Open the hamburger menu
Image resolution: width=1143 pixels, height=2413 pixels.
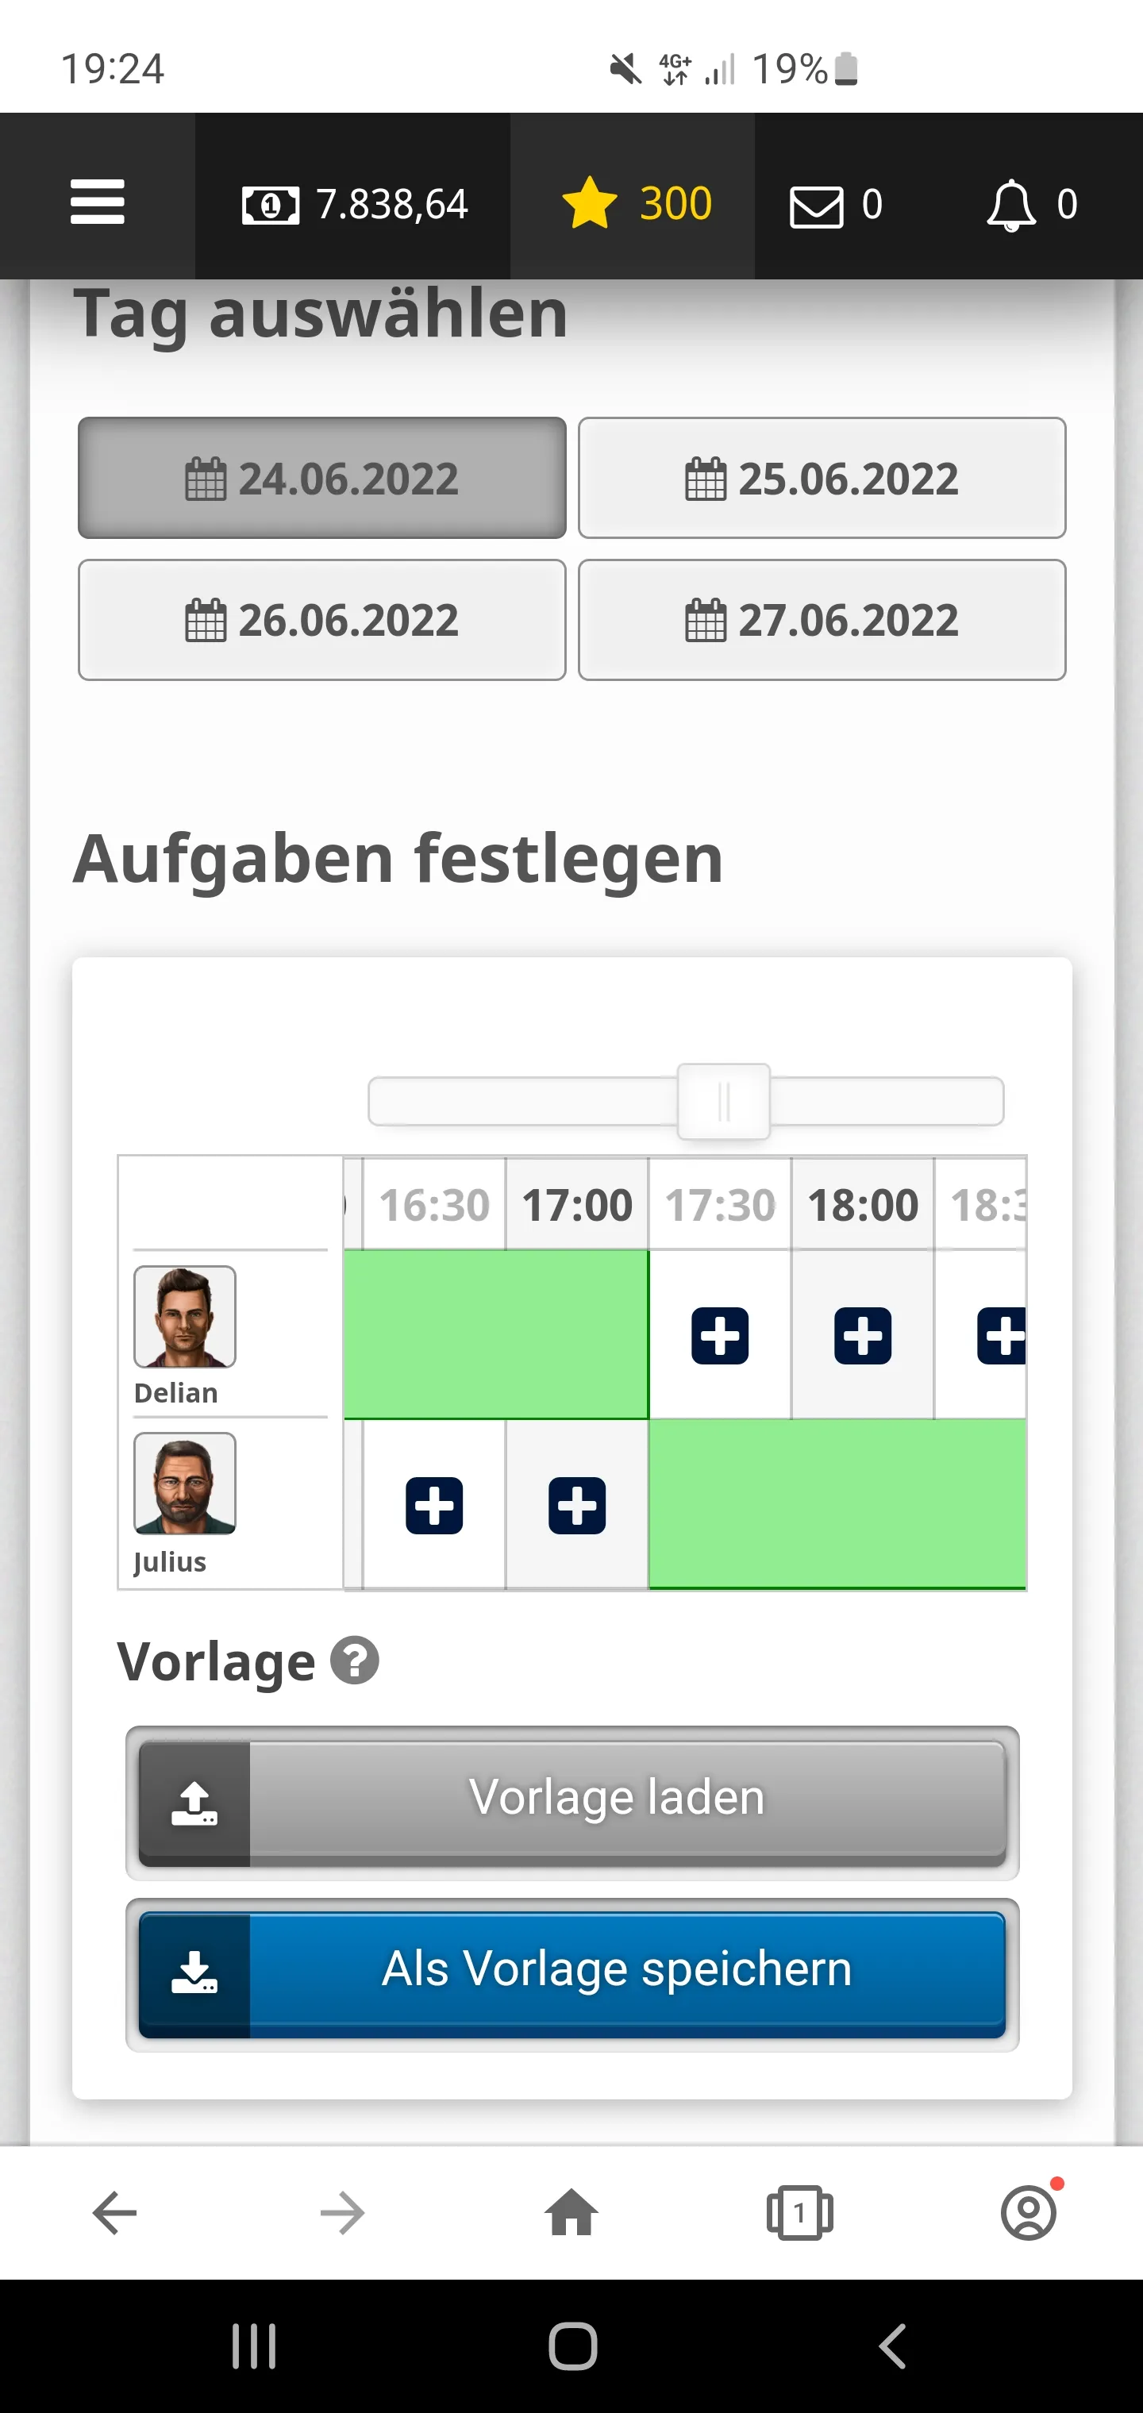98,202
